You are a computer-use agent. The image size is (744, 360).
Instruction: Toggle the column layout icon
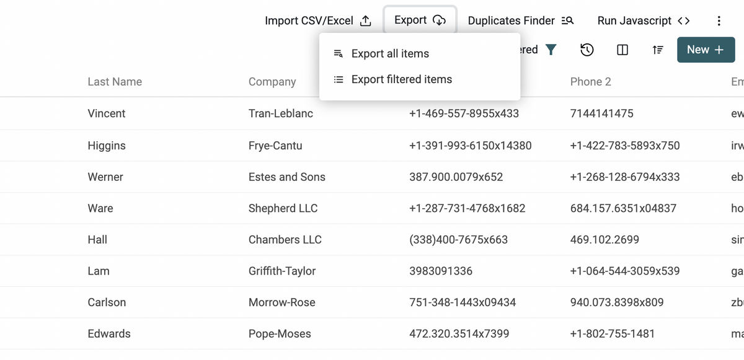click(623, 50)
